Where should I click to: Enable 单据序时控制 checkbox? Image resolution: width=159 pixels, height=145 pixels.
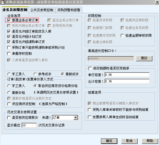pos(9,54)
